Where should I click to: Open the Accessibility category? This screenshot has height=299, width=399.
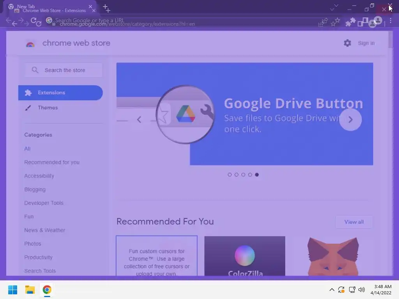(39, 176)
